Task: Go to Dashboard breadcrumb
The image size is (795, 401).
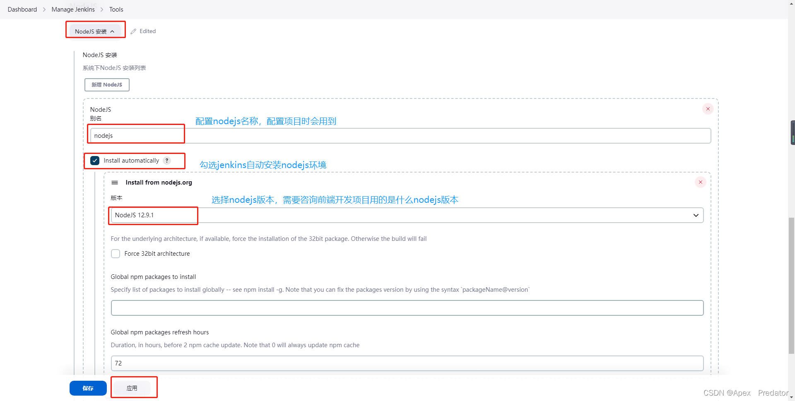Action: click(x=22, y=10)
